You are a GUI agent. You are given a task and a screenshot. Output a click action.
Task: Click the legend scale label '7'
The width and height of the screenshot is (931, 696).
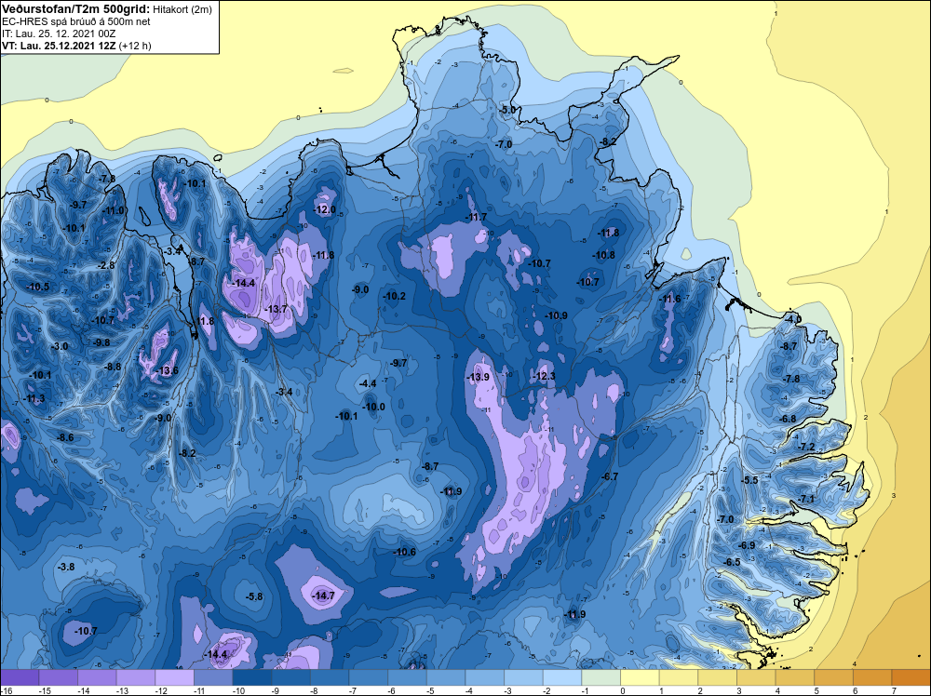[x=894, y=690]
